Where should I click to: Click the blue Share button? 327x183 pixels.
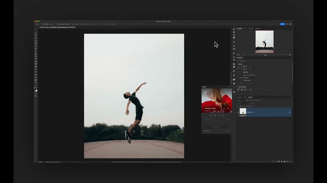(282, 24)
